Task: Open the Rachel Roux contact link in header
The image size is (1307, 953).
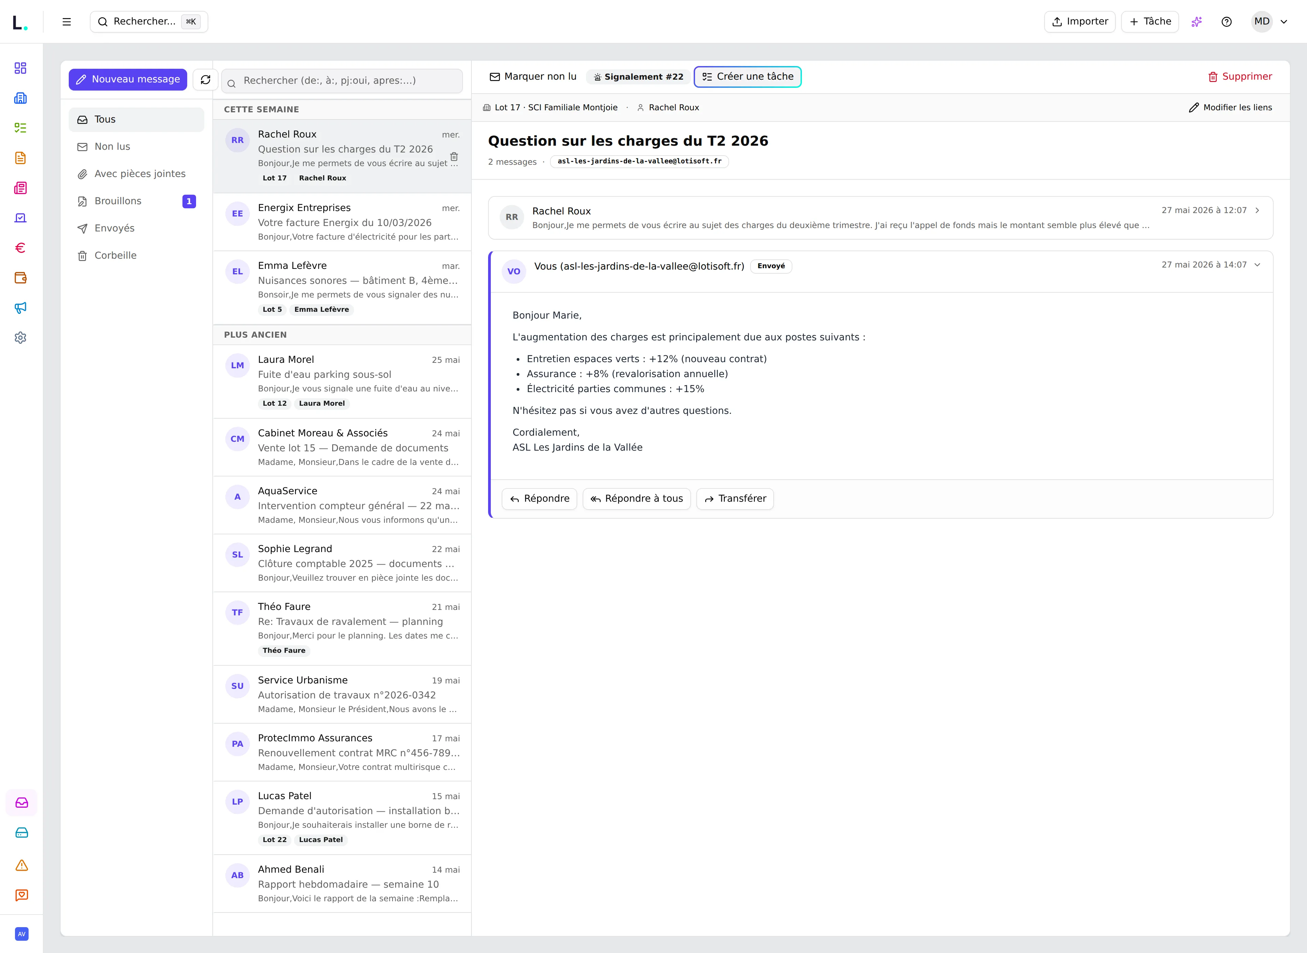Action: coord(668,107)
